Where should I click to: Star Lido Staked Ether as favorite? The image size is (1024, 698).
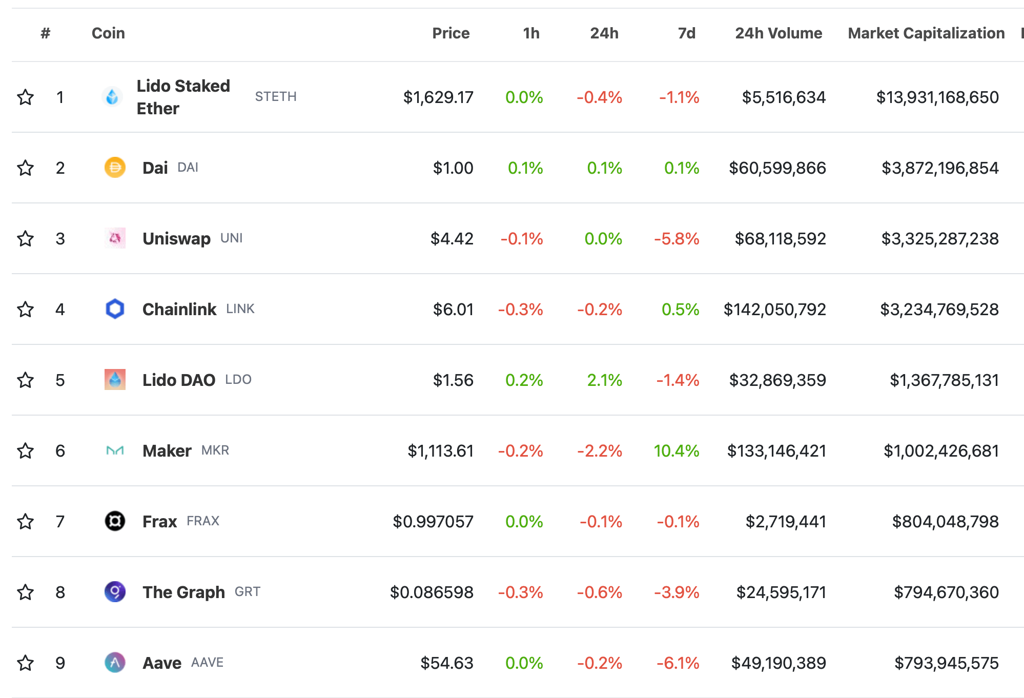click(x=26, y=97)
